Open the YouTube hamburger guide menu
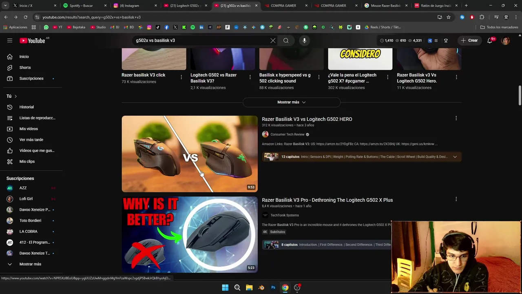The height and width of the screenshot is (294, 522). tap(10, 40)
